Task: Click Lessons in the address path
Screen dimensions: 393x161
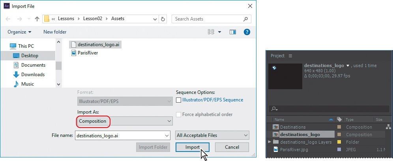Action: [66, 19]
